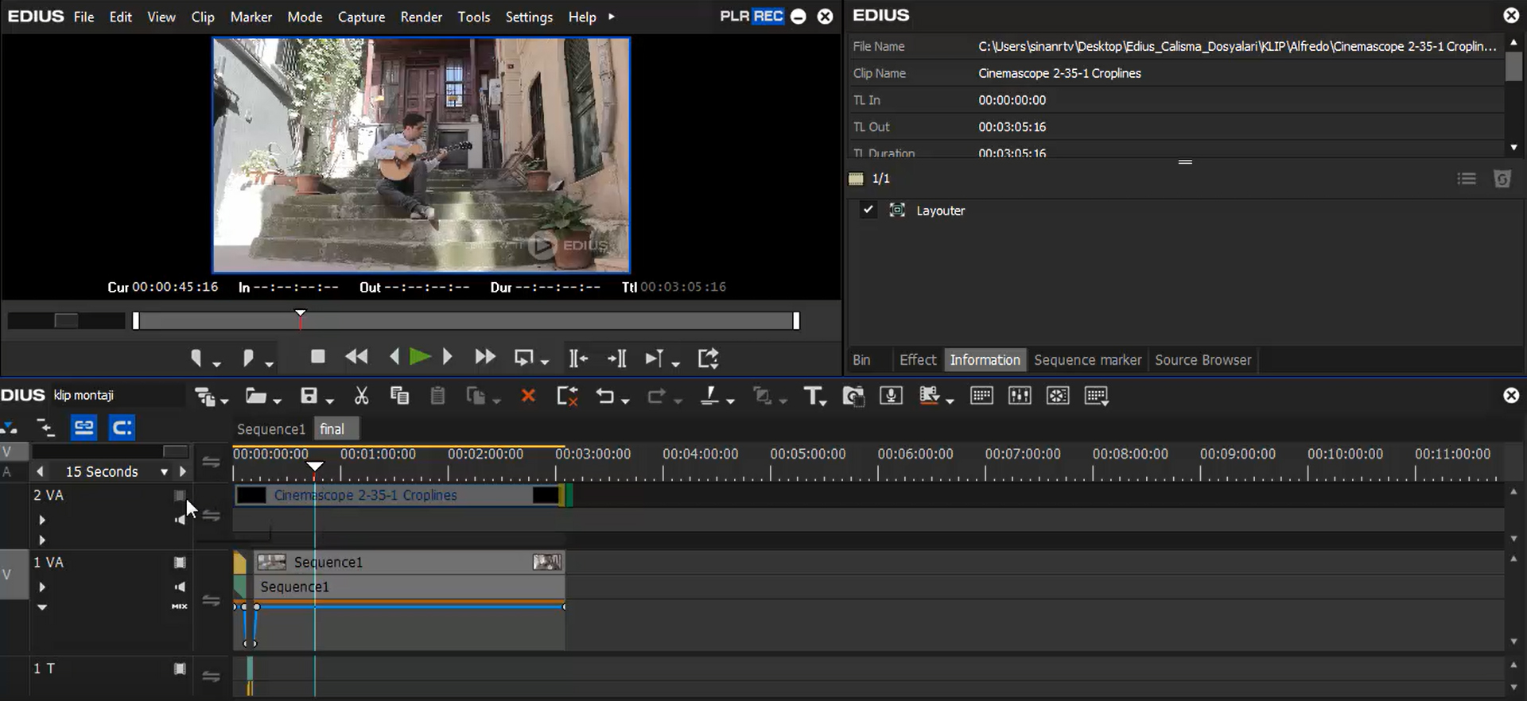Click the Cut (scissors) toolbar icon
The height and width of the screenshot is (701, 1527).
coord(361,395)
